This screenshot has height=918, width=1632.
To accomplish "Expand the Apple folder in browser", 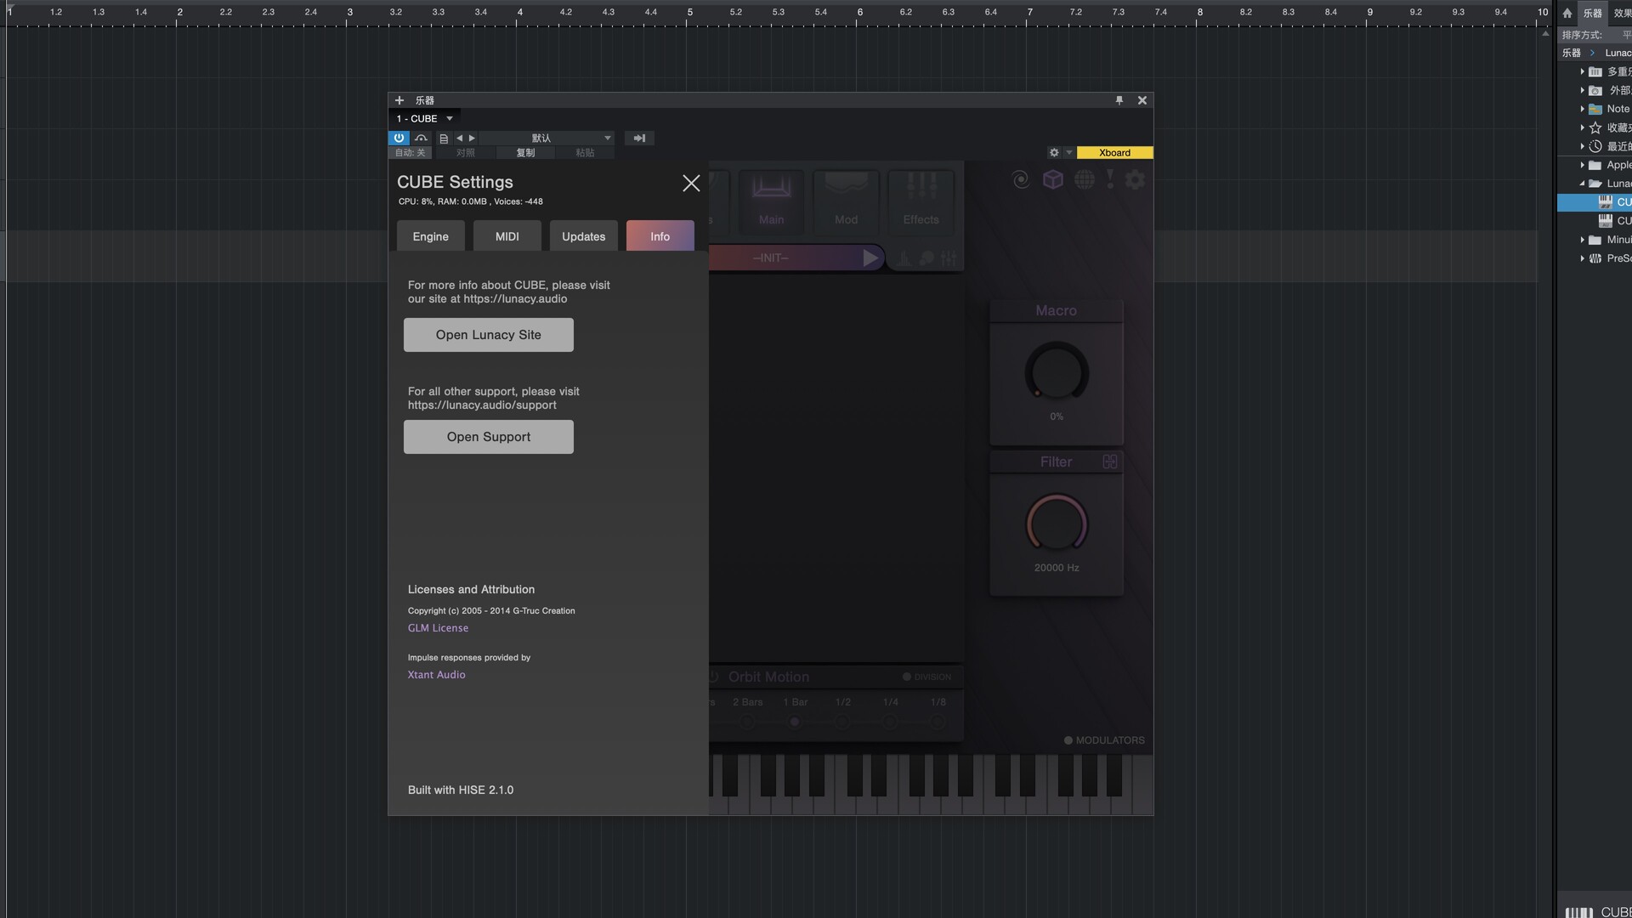I will pos(1582,165).
